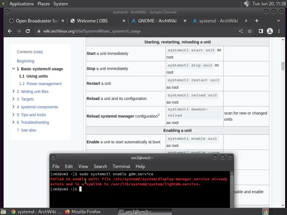Switch to the GNOME - ArchWiki tab
The width and height of the screenshot is (287, 215).
coord(157,21)
